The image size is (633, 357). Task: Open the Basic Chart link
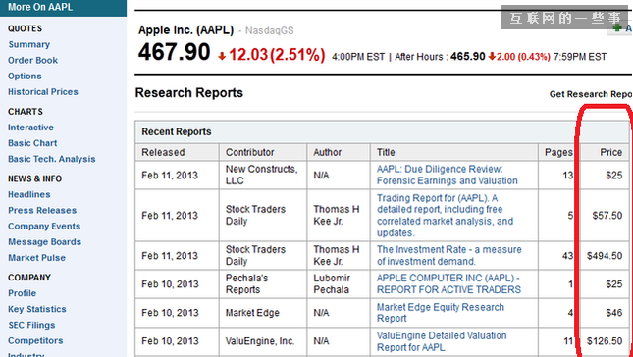(x=32, y=143)
